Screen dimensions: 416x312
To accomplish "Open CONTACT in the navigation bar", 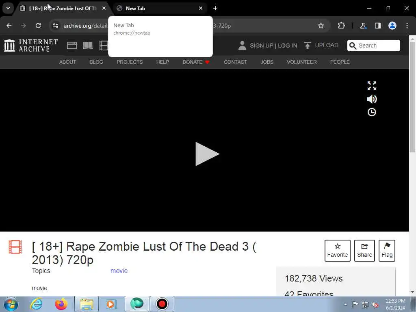I will [x=235, y=62].
